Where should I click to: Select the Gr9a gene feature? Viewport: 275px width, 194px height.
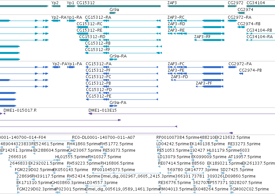click(x=113, y=13)
